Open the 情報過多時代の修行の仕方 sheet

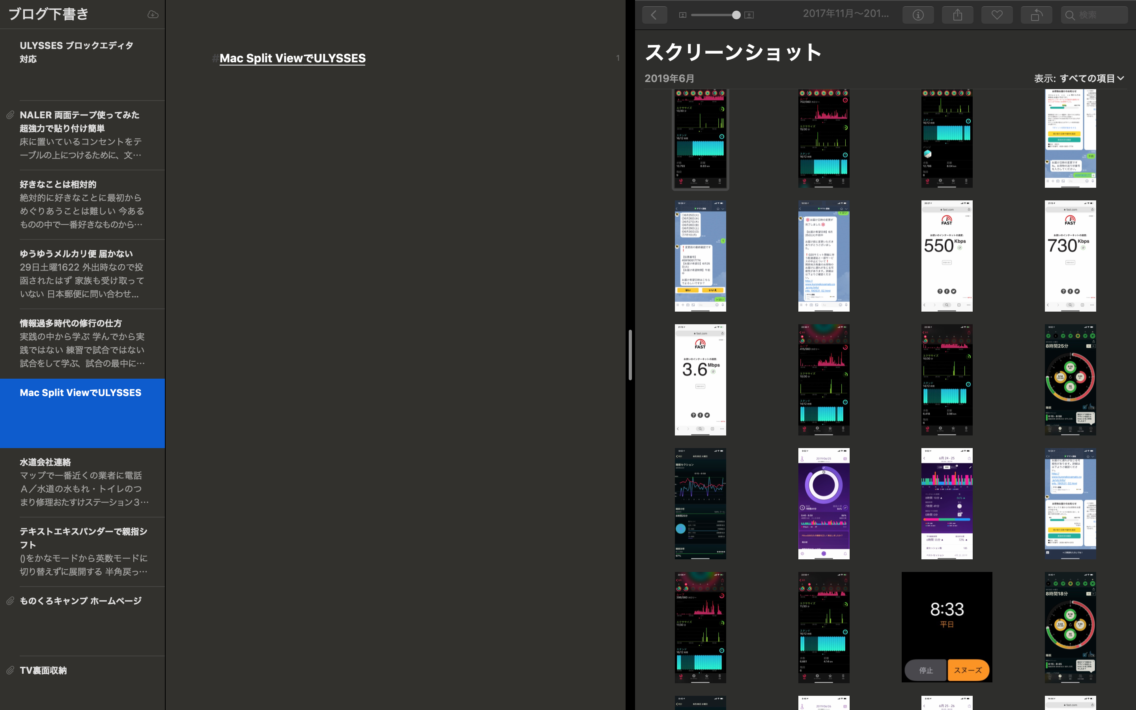coord(82,344)
